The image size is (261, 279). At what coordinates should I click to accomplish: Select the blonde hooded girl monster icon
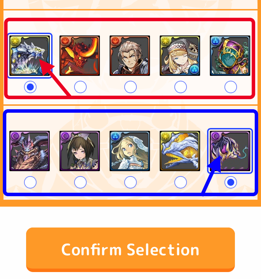pyautogui.click(x=180, y=56)
